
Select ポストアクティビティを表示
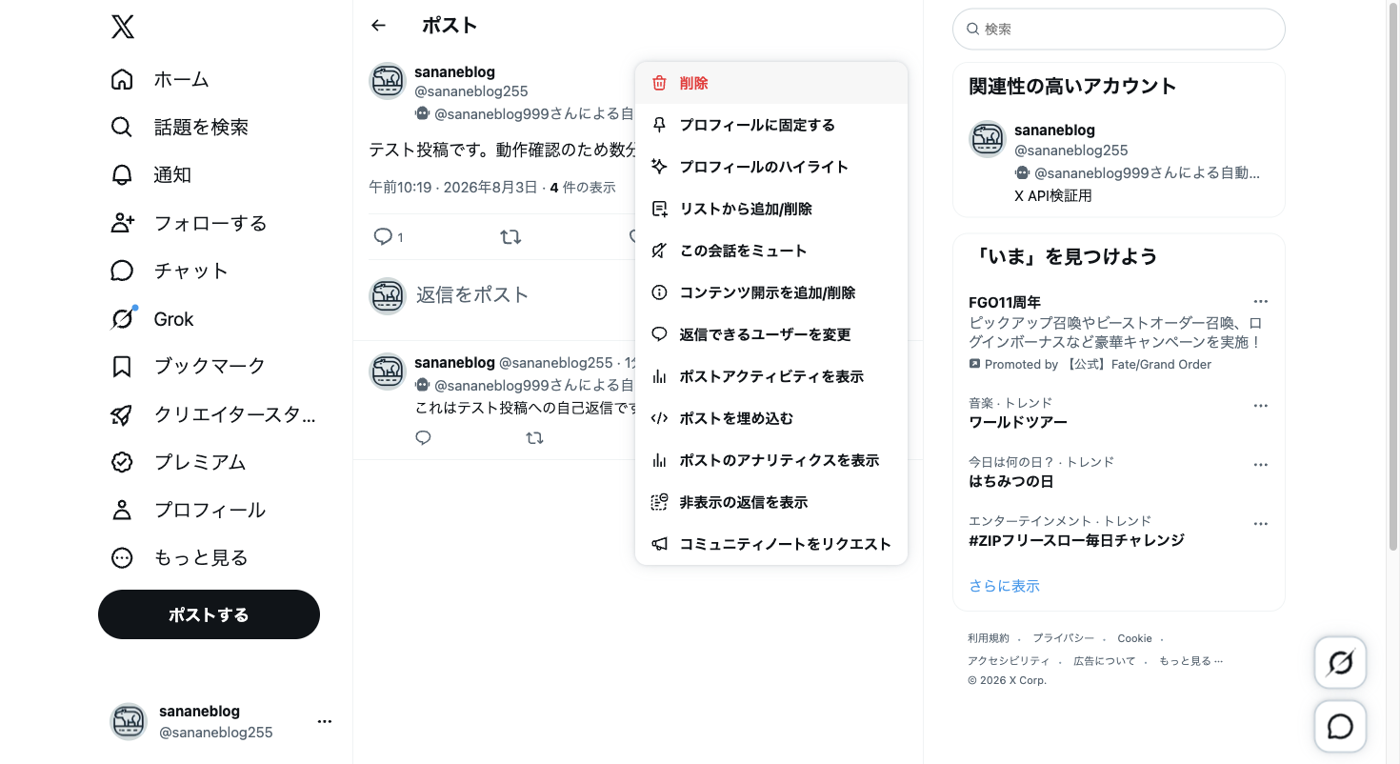pyautogui.click(x=771, y=376)
